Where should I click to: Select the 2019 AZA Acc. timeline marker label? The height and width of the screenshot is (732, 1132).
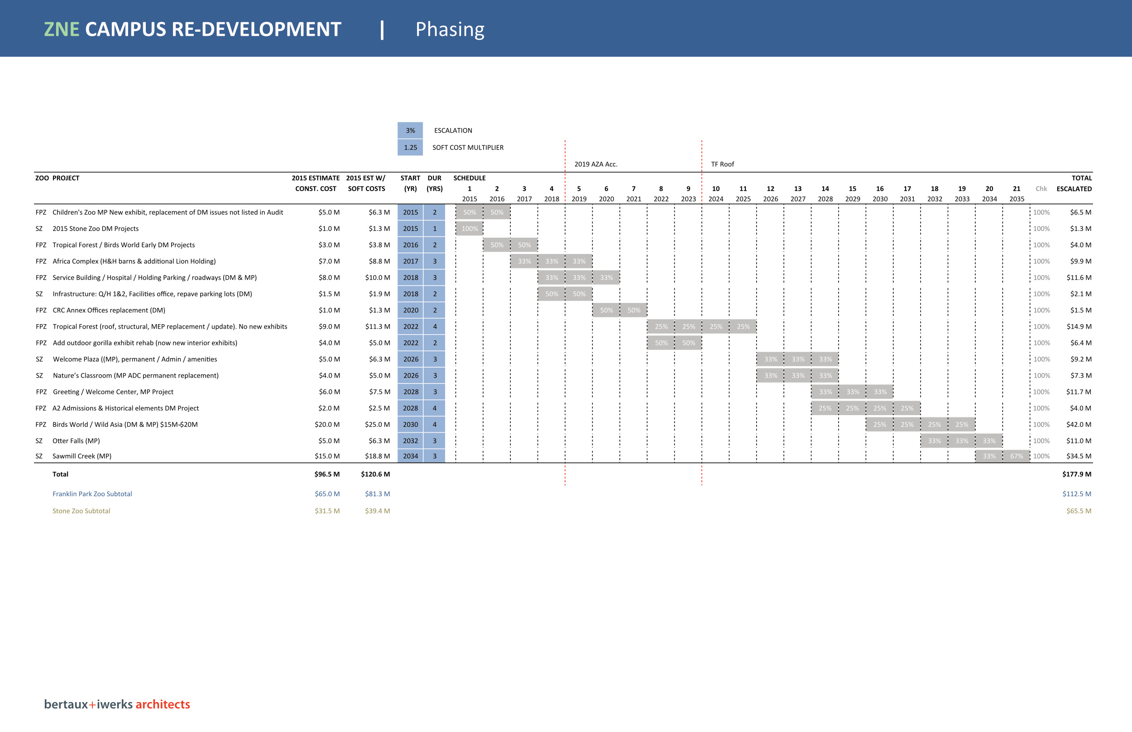tap(595, 164)
